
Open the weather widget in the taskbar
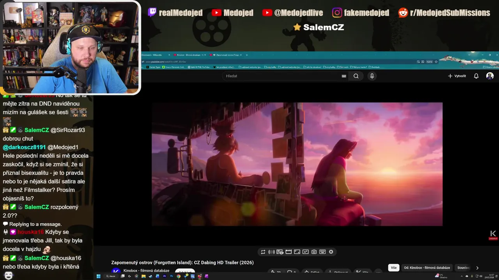442,276
